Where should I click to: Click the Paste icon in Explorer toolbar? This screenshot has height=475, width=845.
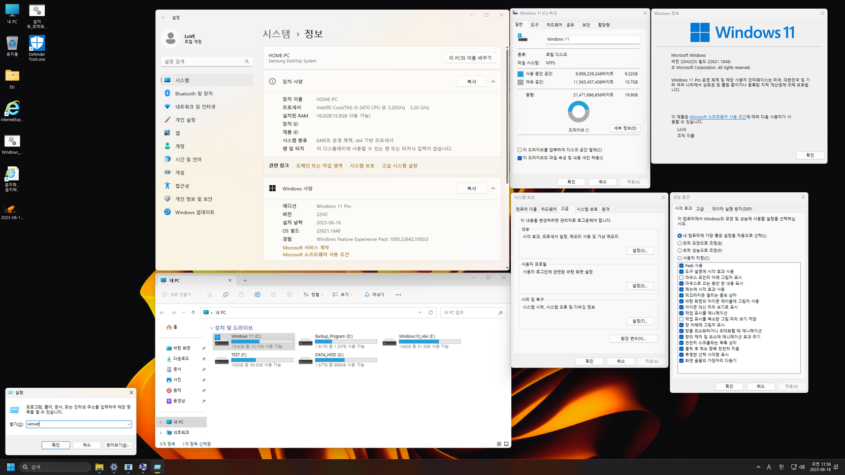(x=242, y=294)
